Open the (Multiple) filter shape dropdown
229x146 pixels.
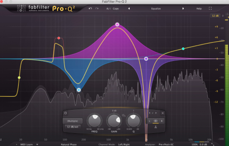(x=72, y=121)
